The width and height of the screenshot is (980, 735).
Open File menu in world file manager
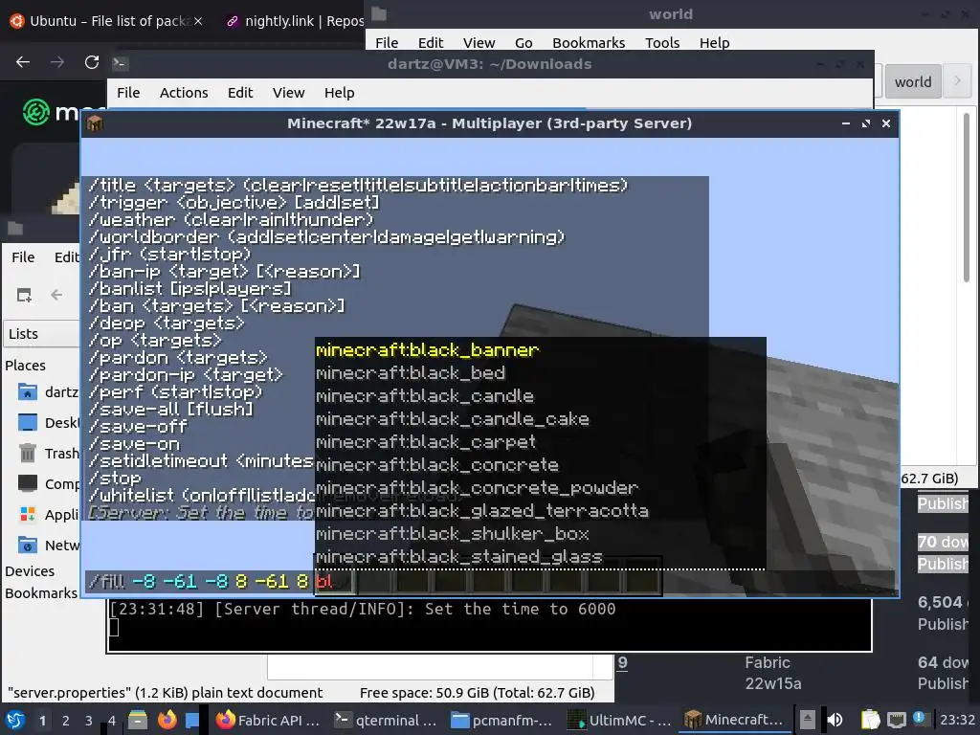pyautogui.click(x=387, y=42)
